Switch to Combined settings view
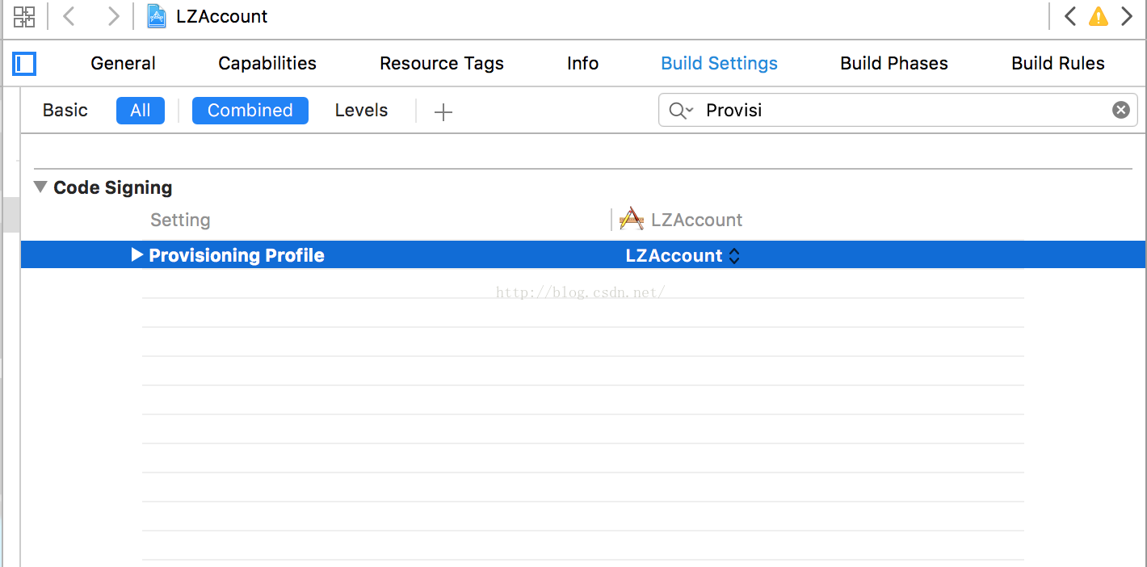This screenshot has width=1147, height=567. tap(250, 110)
